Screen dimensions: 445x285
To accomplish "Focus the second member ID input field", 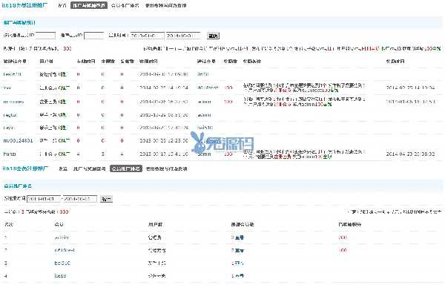I will click(x=94, y=36).
